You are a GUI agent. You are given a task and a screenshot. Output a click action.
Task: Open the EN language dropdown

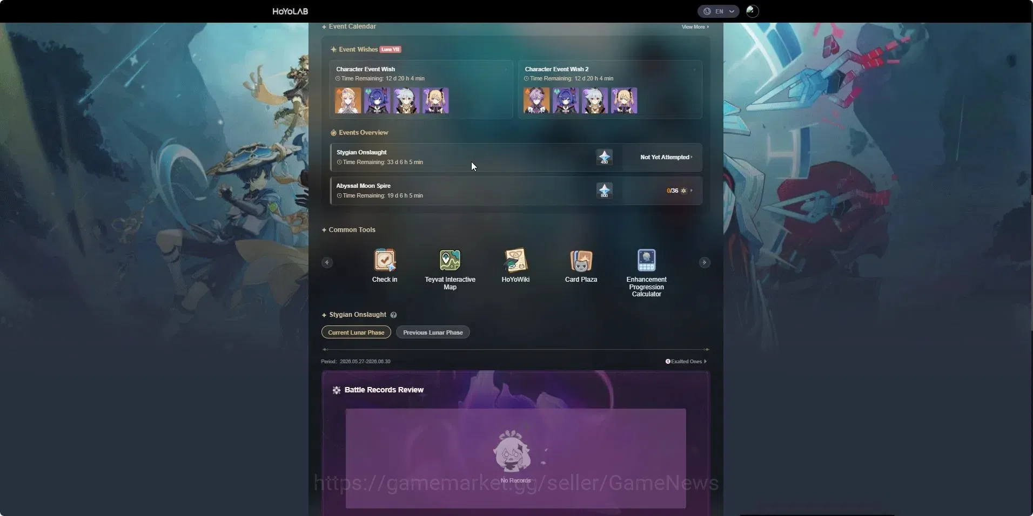(x=718, y=11)
